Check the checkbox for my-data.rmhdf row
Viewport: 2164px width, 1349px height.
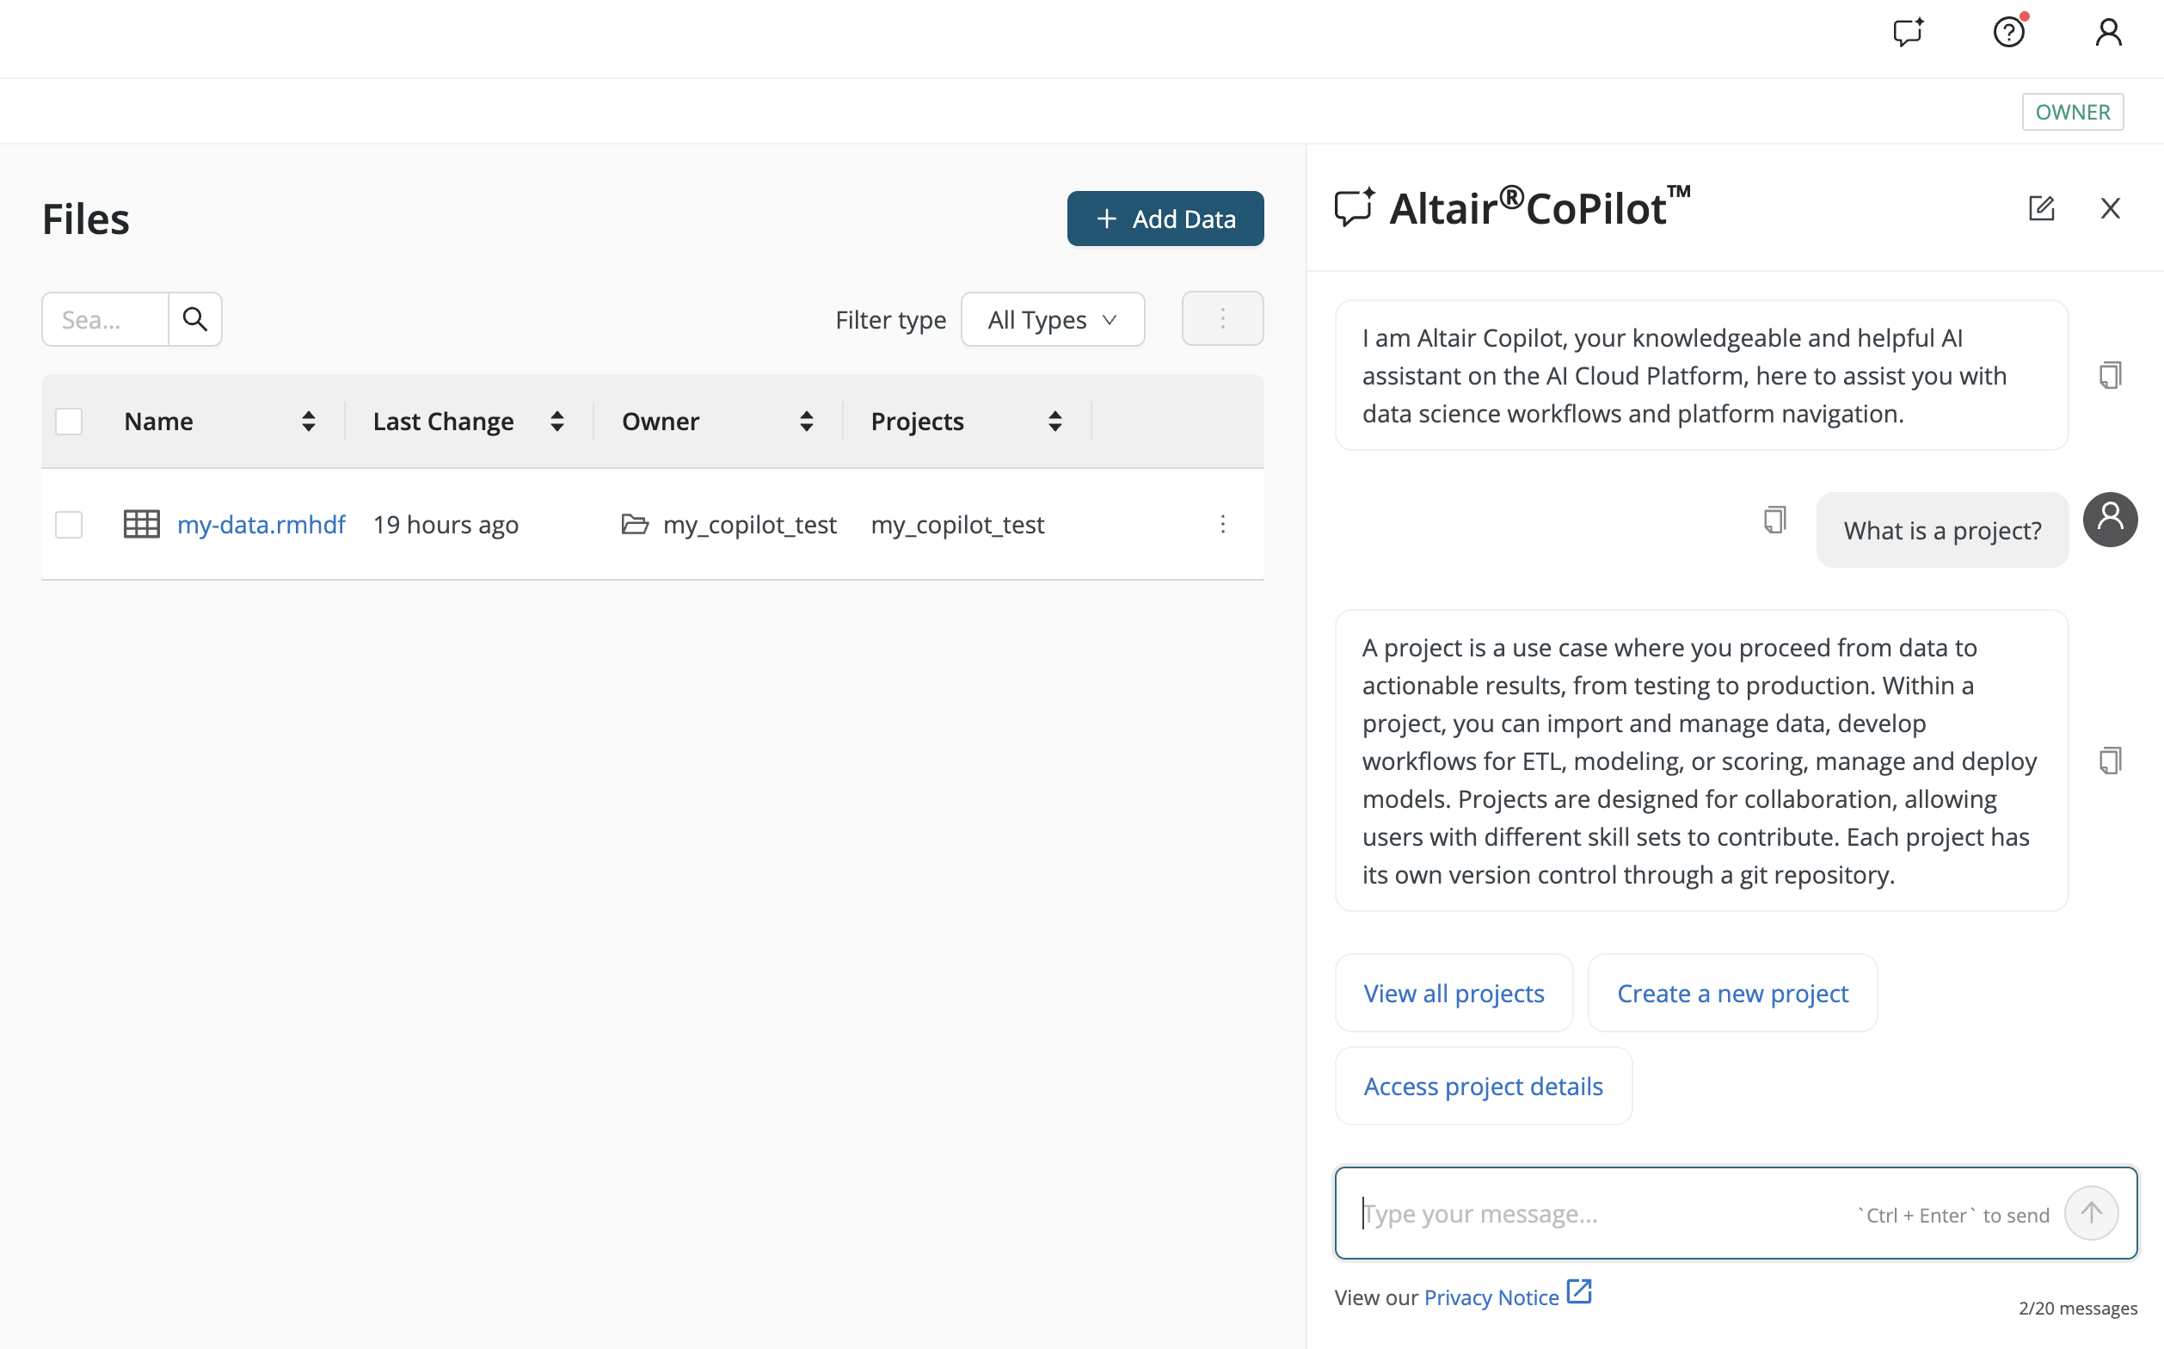coord(69,525)
